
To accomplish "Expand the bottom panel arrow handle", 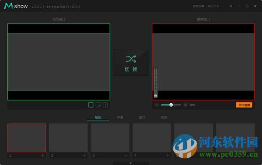I will pos(131,163).
